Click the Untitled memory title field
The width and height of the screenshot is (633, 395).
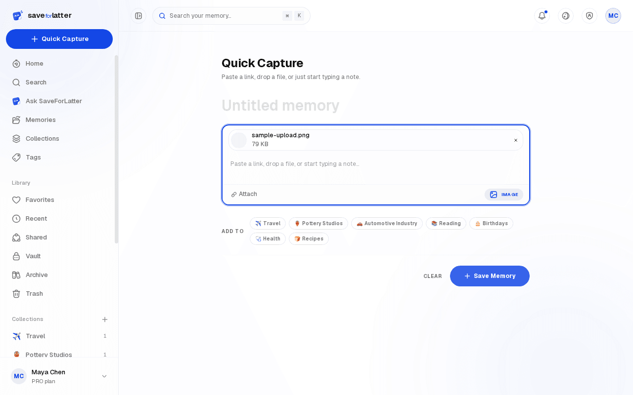click(376, 106)
